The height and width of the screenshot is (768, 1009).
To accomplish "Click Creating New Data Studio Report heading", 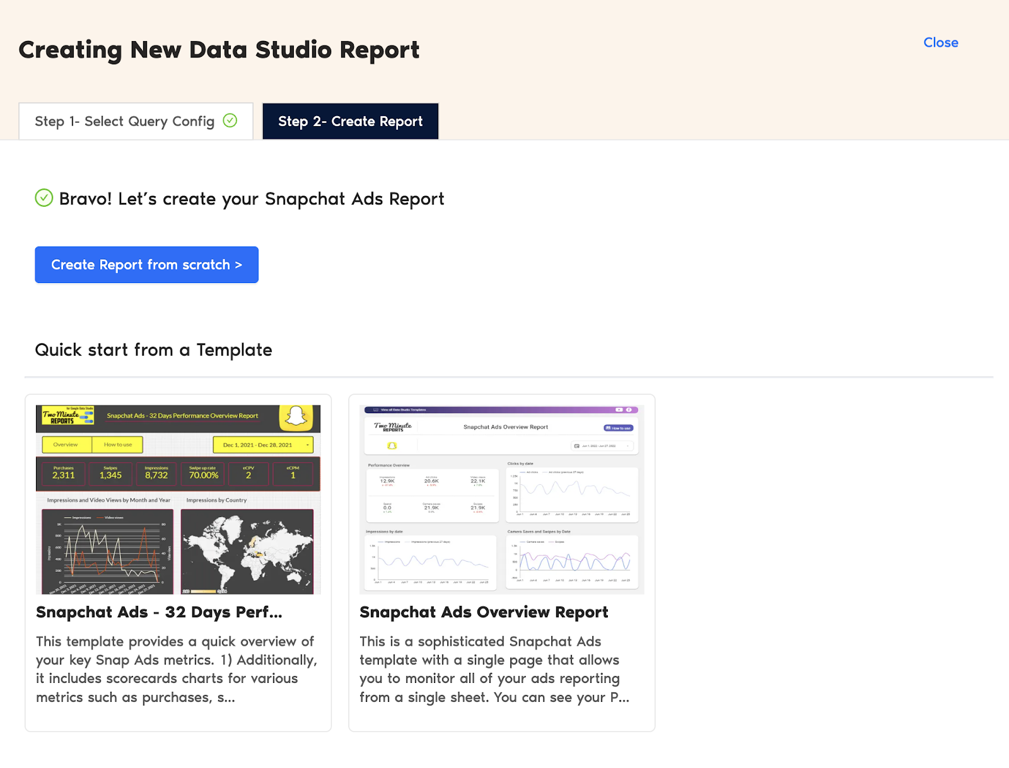I will 219,50.
